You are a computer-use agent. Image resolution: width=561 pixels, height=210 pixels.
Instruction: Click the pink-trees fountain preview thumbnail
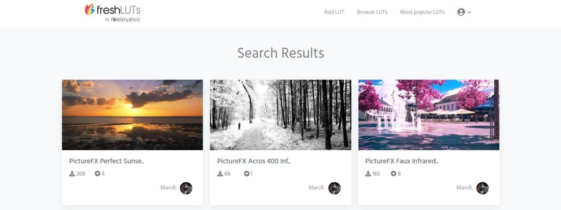click(429, 115)
